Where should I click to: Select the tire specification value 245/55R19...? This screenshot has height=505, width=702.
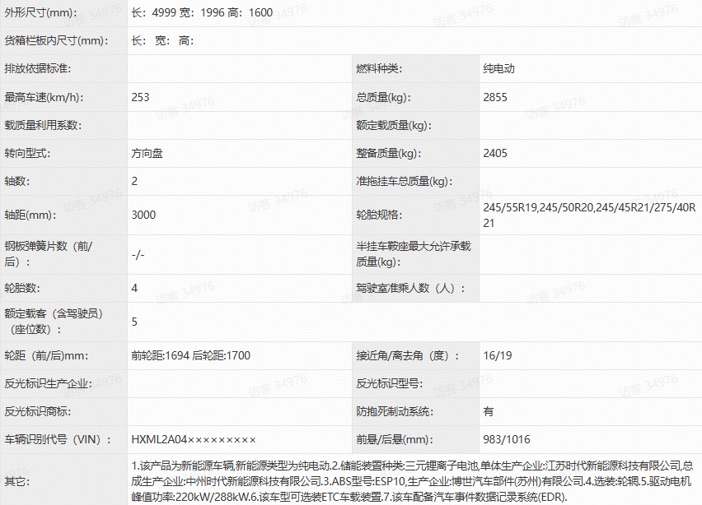(x=510, y=207)
